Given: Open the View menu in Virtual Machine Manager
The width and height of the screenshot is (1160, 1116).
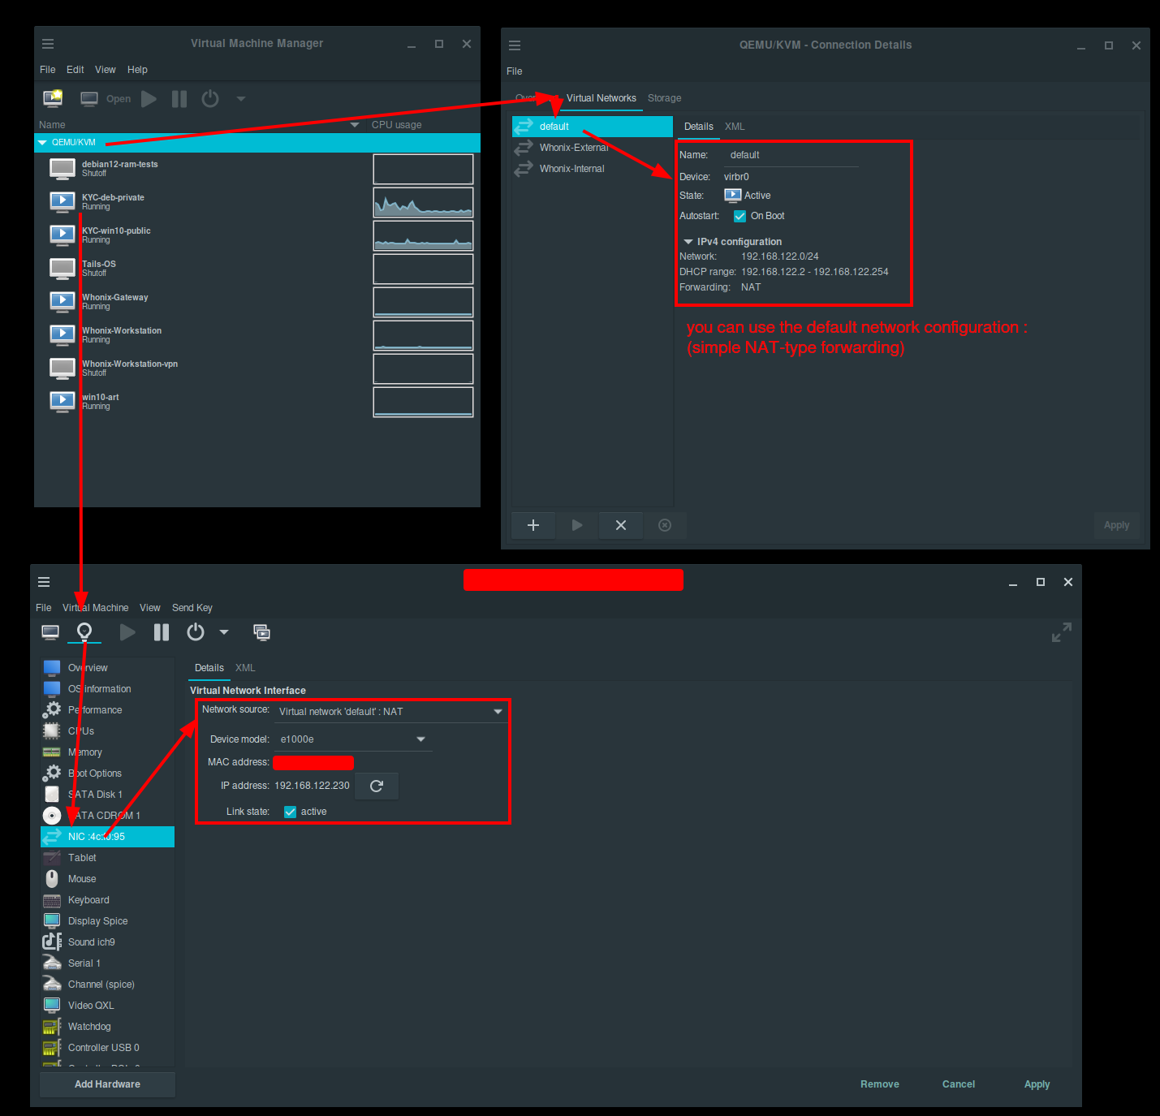Looking at the screenshot, I should 106,70.
